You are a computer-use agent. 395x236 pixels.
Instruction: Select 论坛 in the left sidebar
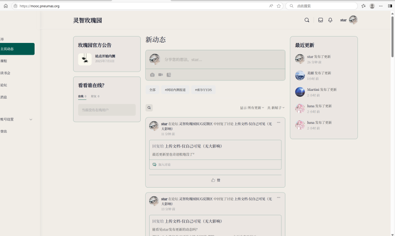click(x=4, y=85)
